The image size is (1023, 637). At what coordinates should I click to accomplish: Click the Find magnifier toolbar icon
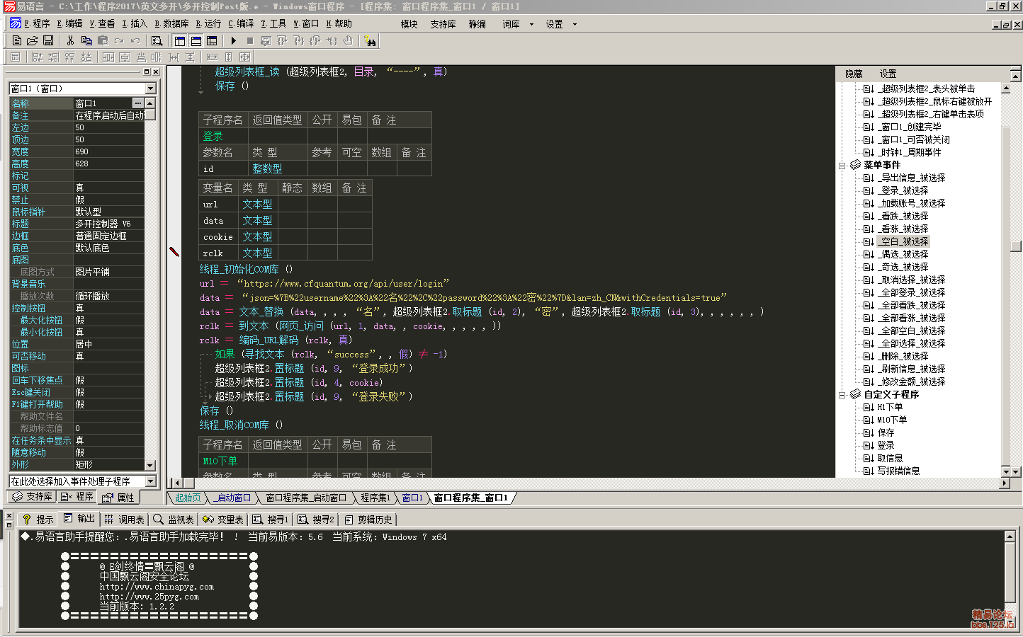[157, 41]
